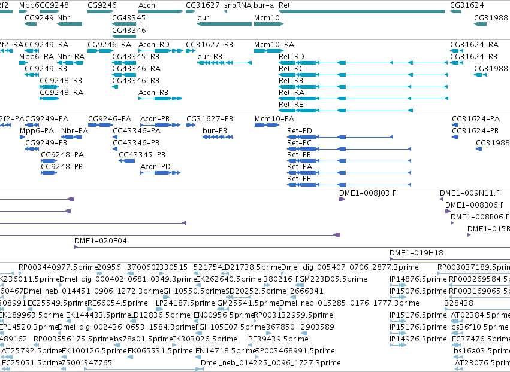Open the bur-PB protein feature
The image size is (510, 372).
tap(218, 137)
